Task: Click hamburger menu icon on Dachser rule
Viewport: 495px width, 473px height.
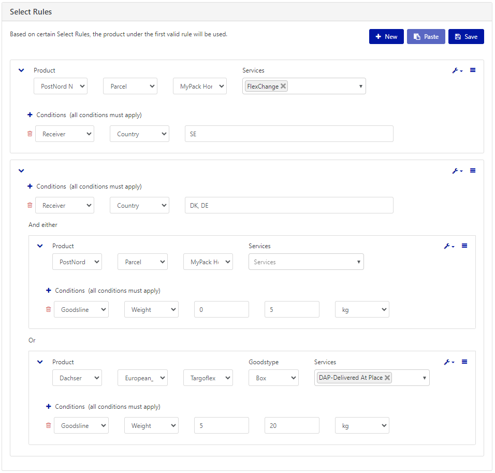Action: (464, 362)
